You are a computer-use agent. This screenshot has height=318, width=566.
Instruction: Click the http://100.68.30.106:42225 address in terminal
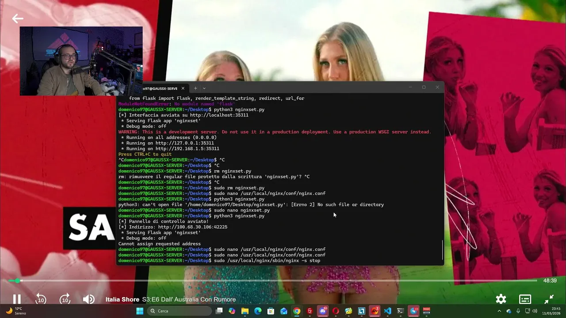click(x=193, y=227)
